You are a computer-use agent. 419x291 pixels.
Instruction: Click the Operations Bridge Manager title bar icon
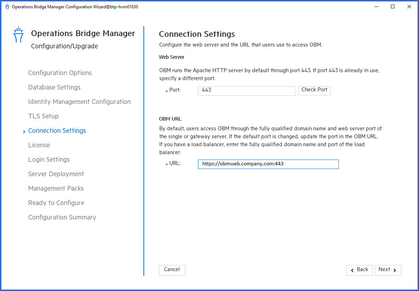click(7, 6)
